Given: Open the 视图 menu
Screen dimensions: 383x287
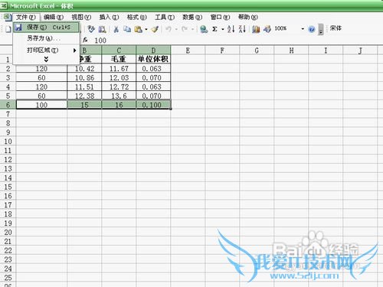Looking at the screenshot, I should click(81, 18).
